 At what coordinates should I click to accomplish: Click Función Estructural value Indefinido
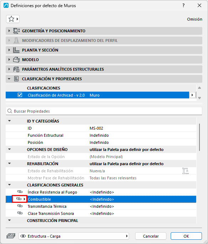pyautogui.click(x=99, y=135)
